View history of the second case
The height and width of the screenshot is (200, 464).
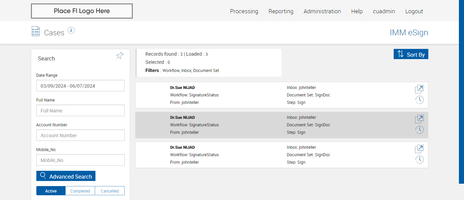420,130
